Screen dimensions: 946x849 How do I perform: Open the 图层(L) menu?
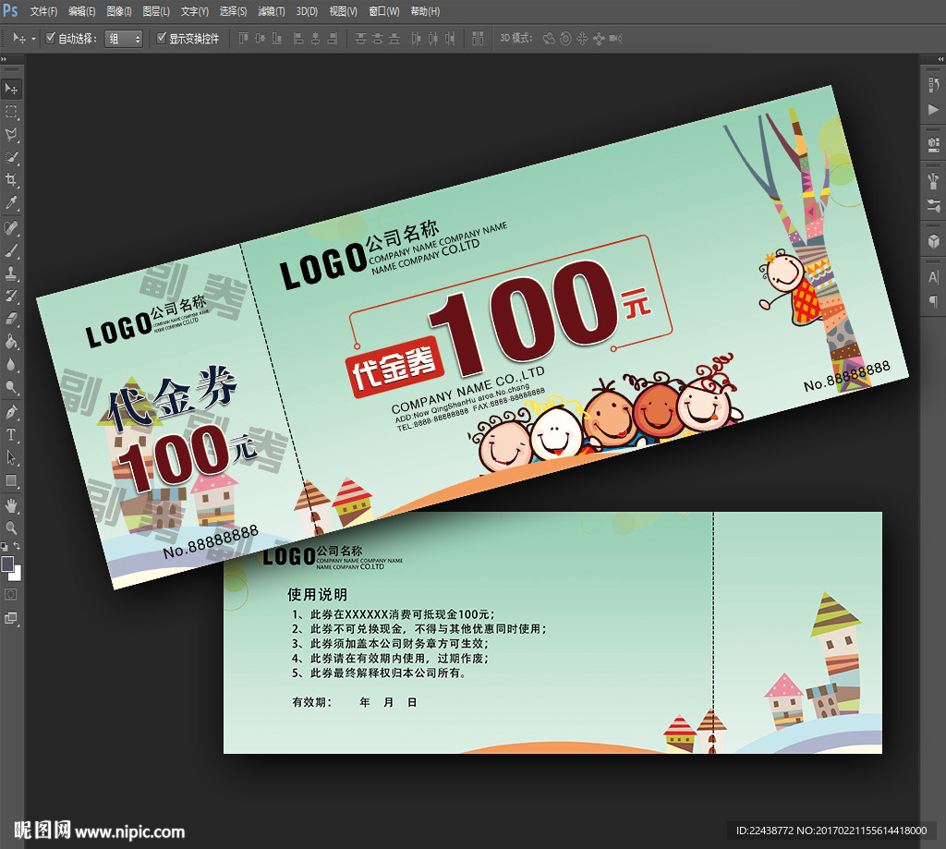pos(156,11)
